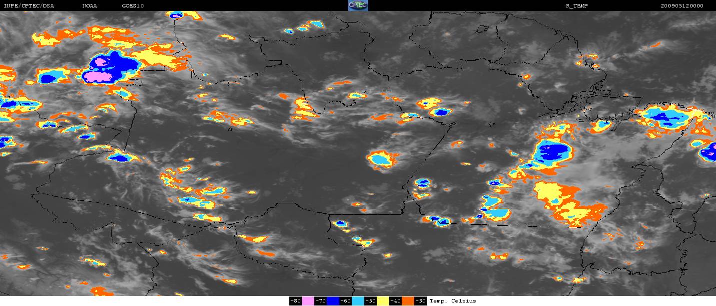Click the R_TEMP product label
This screenshot has height=306, width=716.
(577, 6)
